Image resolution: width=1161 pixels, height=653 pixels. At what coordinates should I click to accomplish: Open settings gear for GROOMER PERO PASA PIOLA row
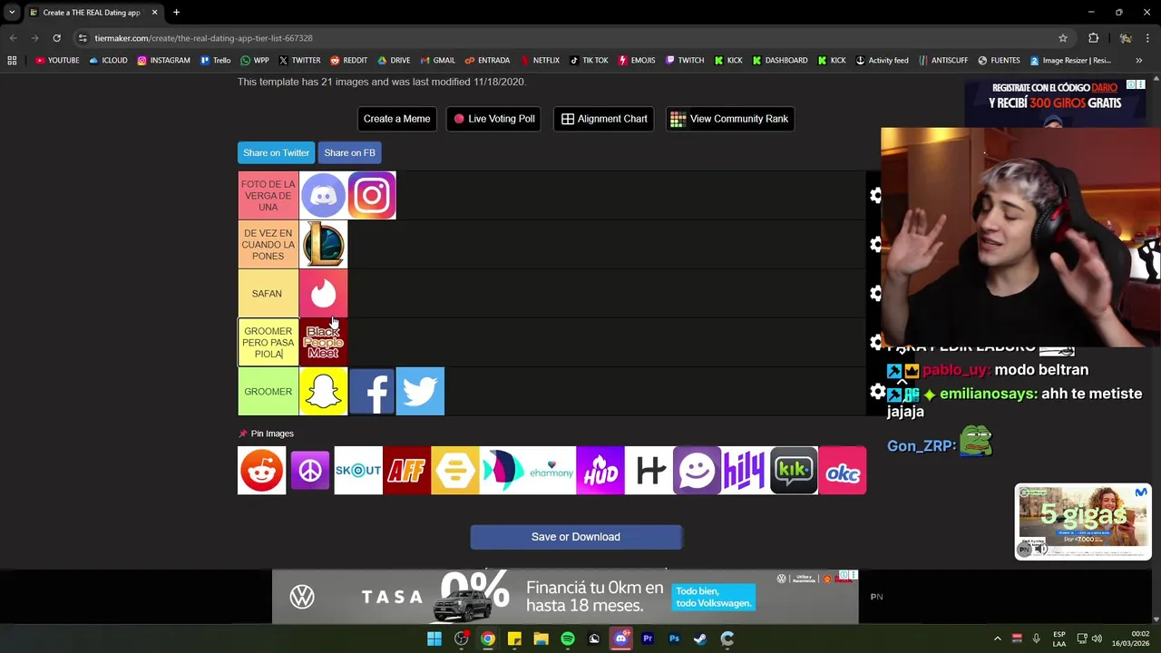coord(876,343)
